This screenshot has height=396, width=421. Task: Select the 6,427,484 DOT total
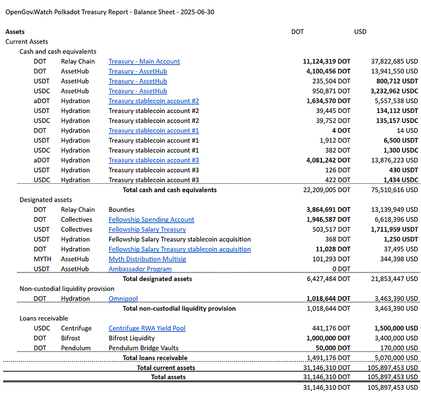[328, 279]
